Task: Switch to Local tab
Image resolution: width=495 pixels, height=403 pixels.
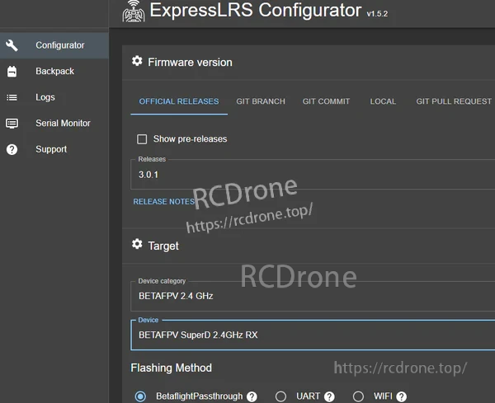Action: click(x=383, y=101)
